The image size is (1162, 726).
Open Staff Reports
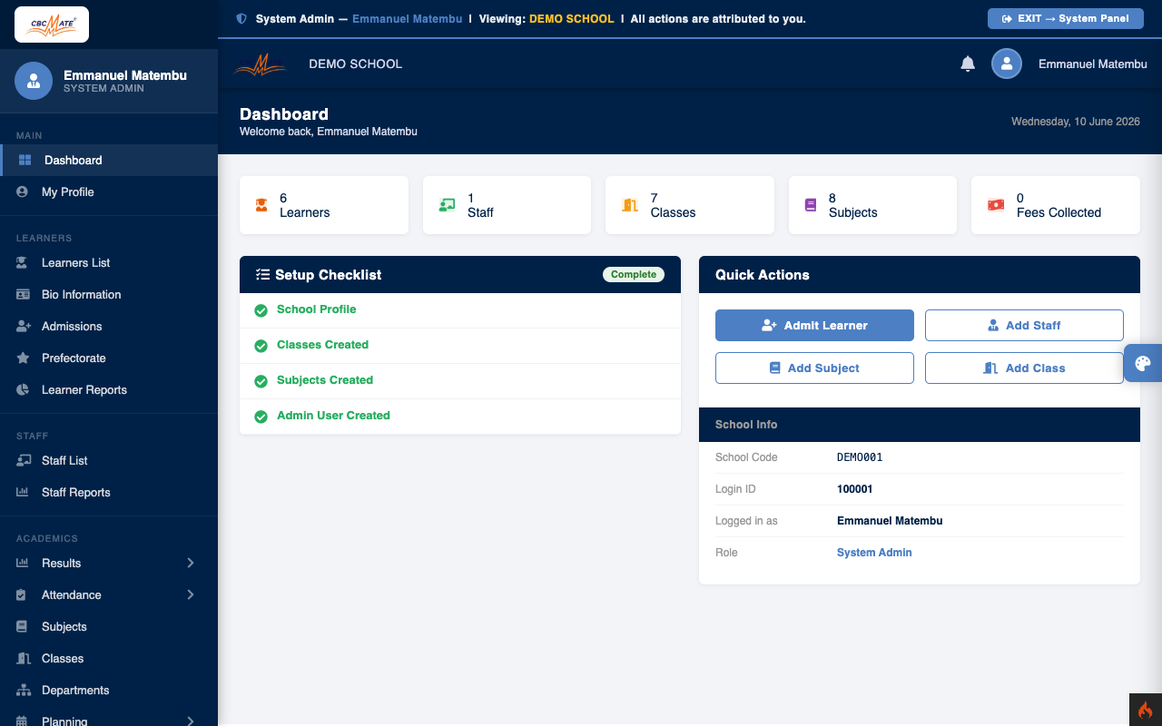click(109, 492)
